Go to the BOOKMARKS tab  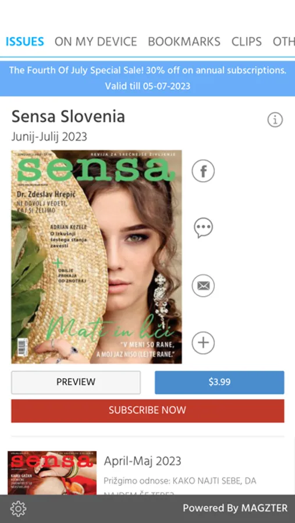[x=184, y=42]
